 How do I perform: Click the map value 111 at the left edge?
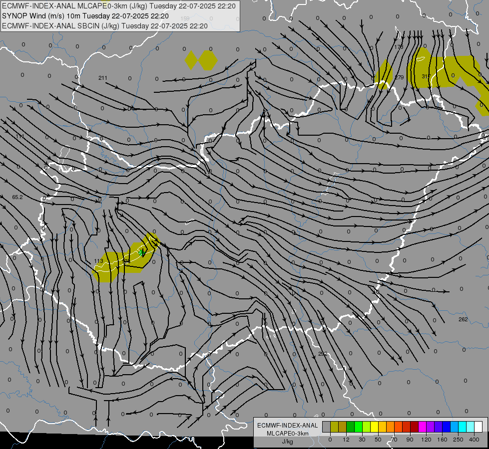coord(19,137)
